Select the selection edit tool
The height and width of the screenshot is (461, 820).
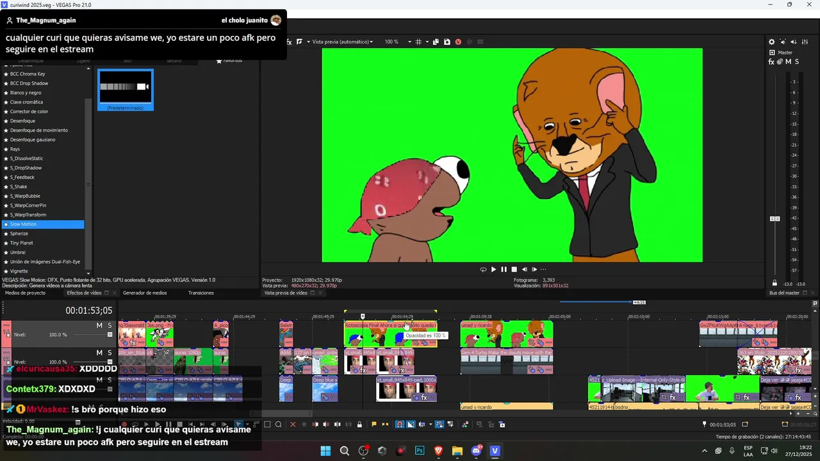(267, 424)
